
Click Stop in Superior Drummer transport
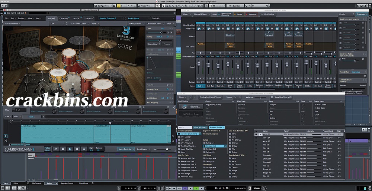click(63, 149)
